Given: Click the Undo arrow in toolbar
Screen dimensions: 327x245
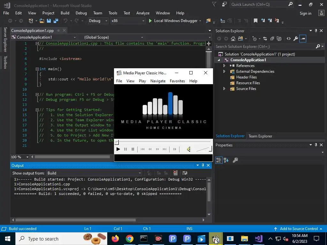Looking at the screenshot, I should pyautogui.click(x=65, y=21).
